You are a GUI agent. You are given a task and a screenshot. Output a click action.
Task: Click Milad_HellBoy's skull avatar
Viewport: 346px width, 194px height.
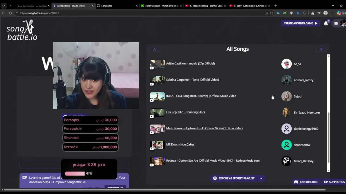coord(287,161)
